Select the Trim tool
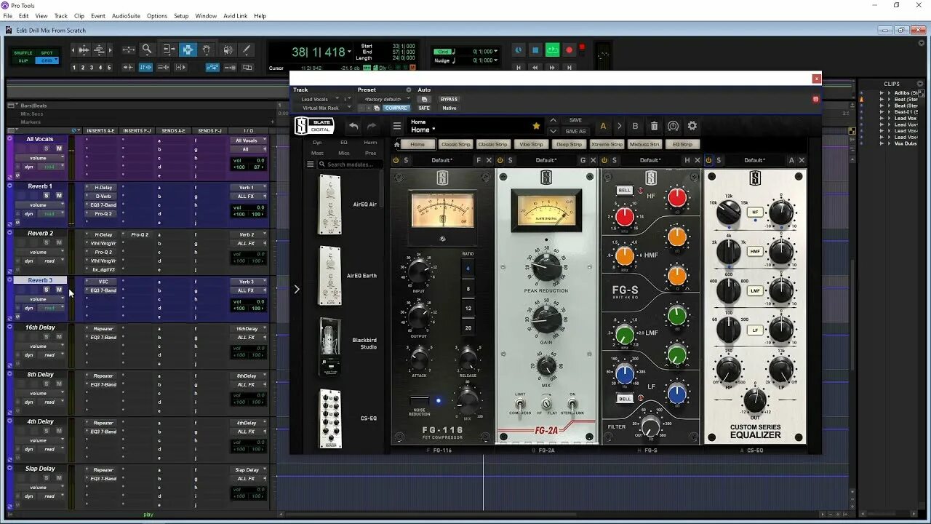Image resolution: width=931 pixels, height=524 pixels. tap(168, 49)
